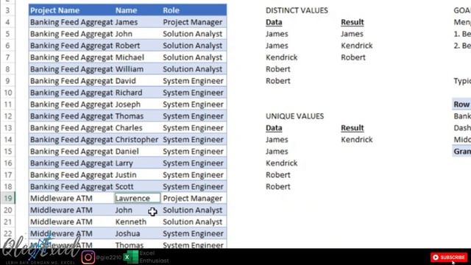471x265 pixels.
Task: Select the Name cell Robert in row 6
Action: tap(138, 46)
